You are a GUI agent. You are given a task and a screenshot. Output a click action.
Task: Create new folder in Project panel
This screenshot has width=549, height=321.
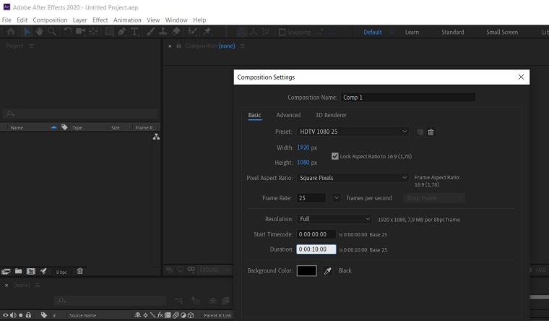click(19, 271)
